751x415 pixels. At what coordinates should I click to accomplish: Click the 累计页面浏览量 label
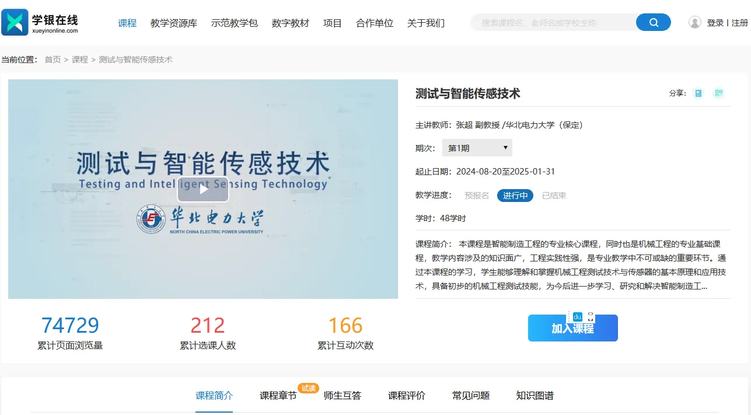(70, 346)
